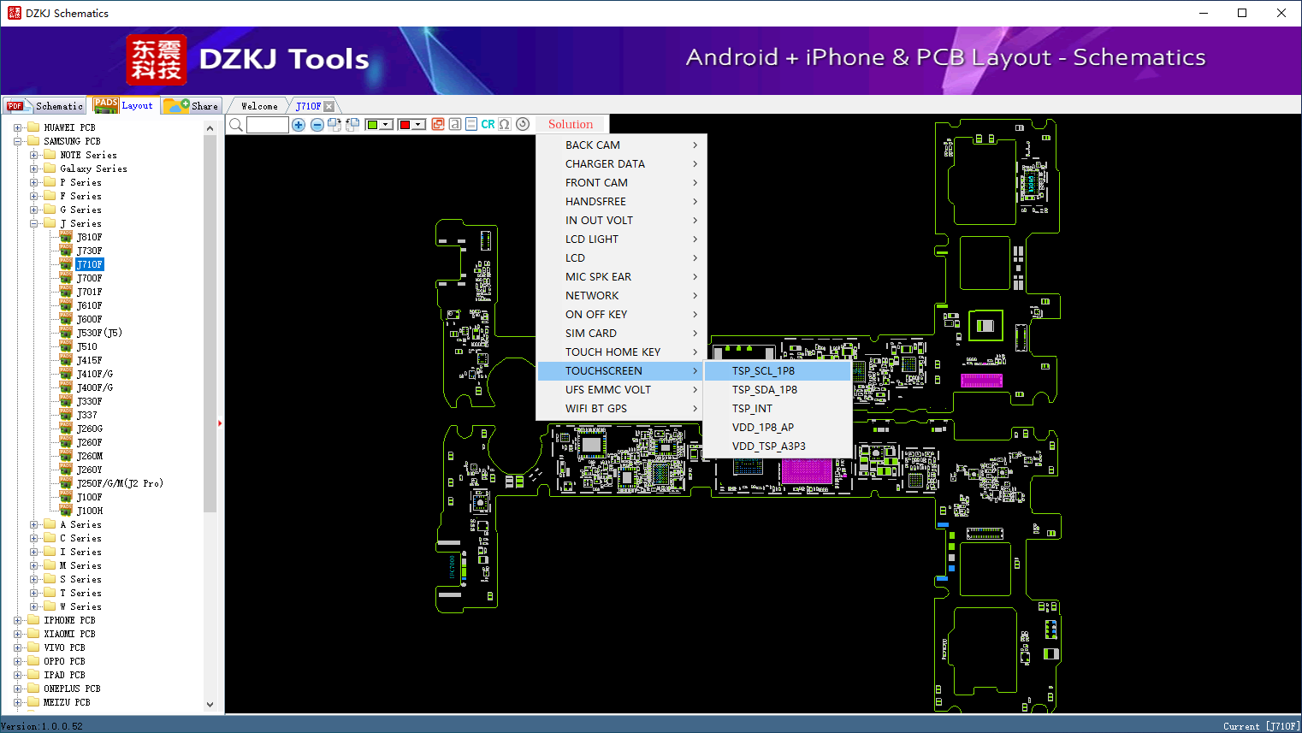
Task: Select the ONEPLUS PCB folder
Action: pyautogui.click(x=72, y=689)
